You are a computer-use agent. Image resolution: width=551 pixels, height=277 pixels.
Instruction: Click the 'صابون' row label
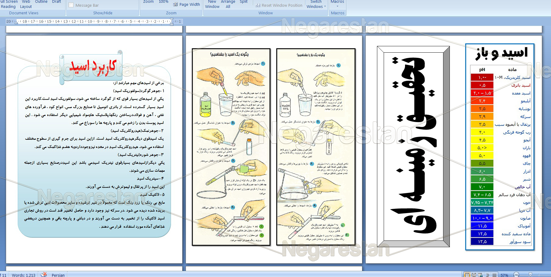click(x=525, y=218)
